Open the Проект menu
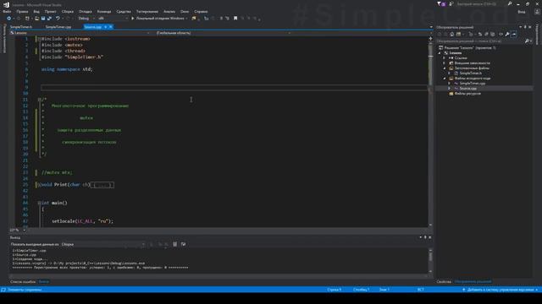Screen dimensions: 542x304 coord(51,11)
